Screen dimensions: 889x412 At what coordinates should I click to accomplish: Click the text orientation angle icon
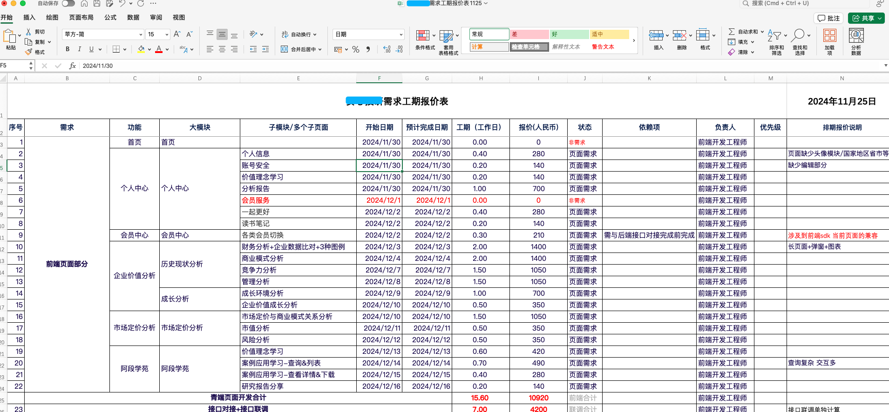(x=253, y=34)
